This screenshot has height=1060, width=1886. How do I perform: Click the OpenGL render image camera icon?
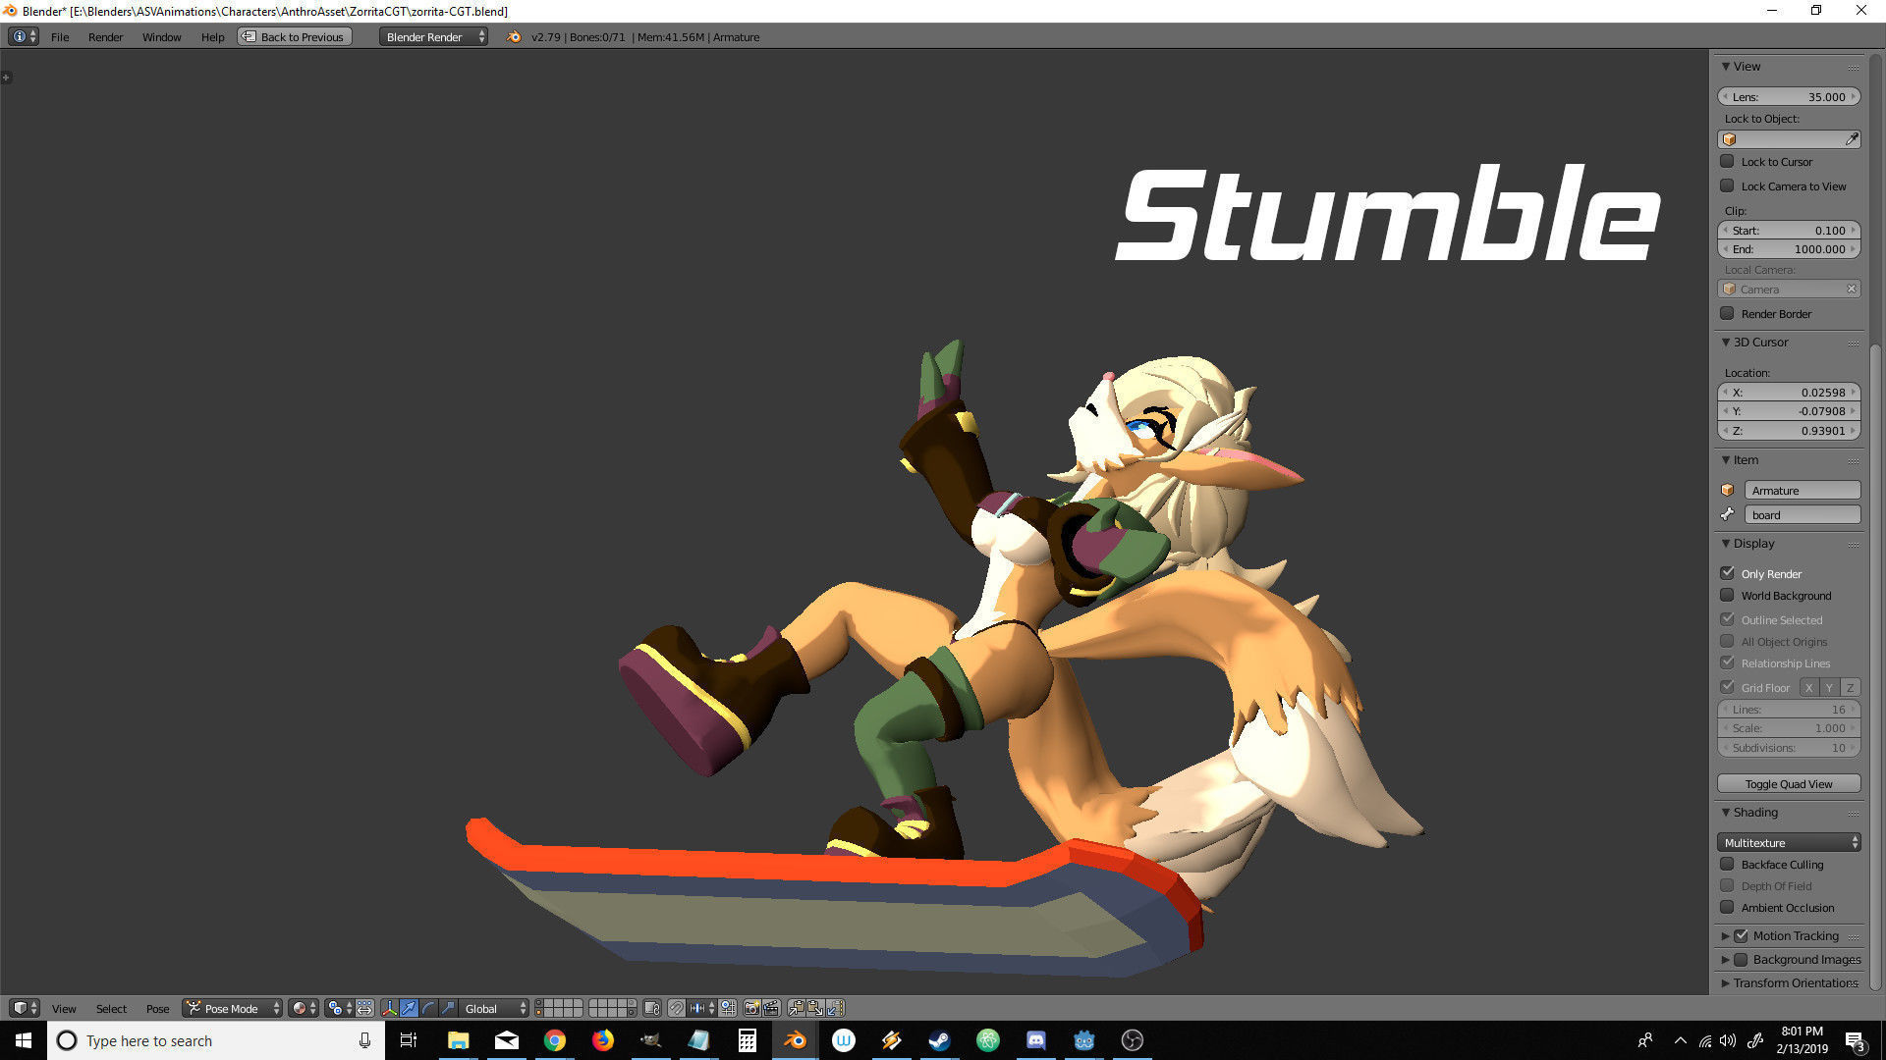pyautogui.click(x=752, y=1008)
